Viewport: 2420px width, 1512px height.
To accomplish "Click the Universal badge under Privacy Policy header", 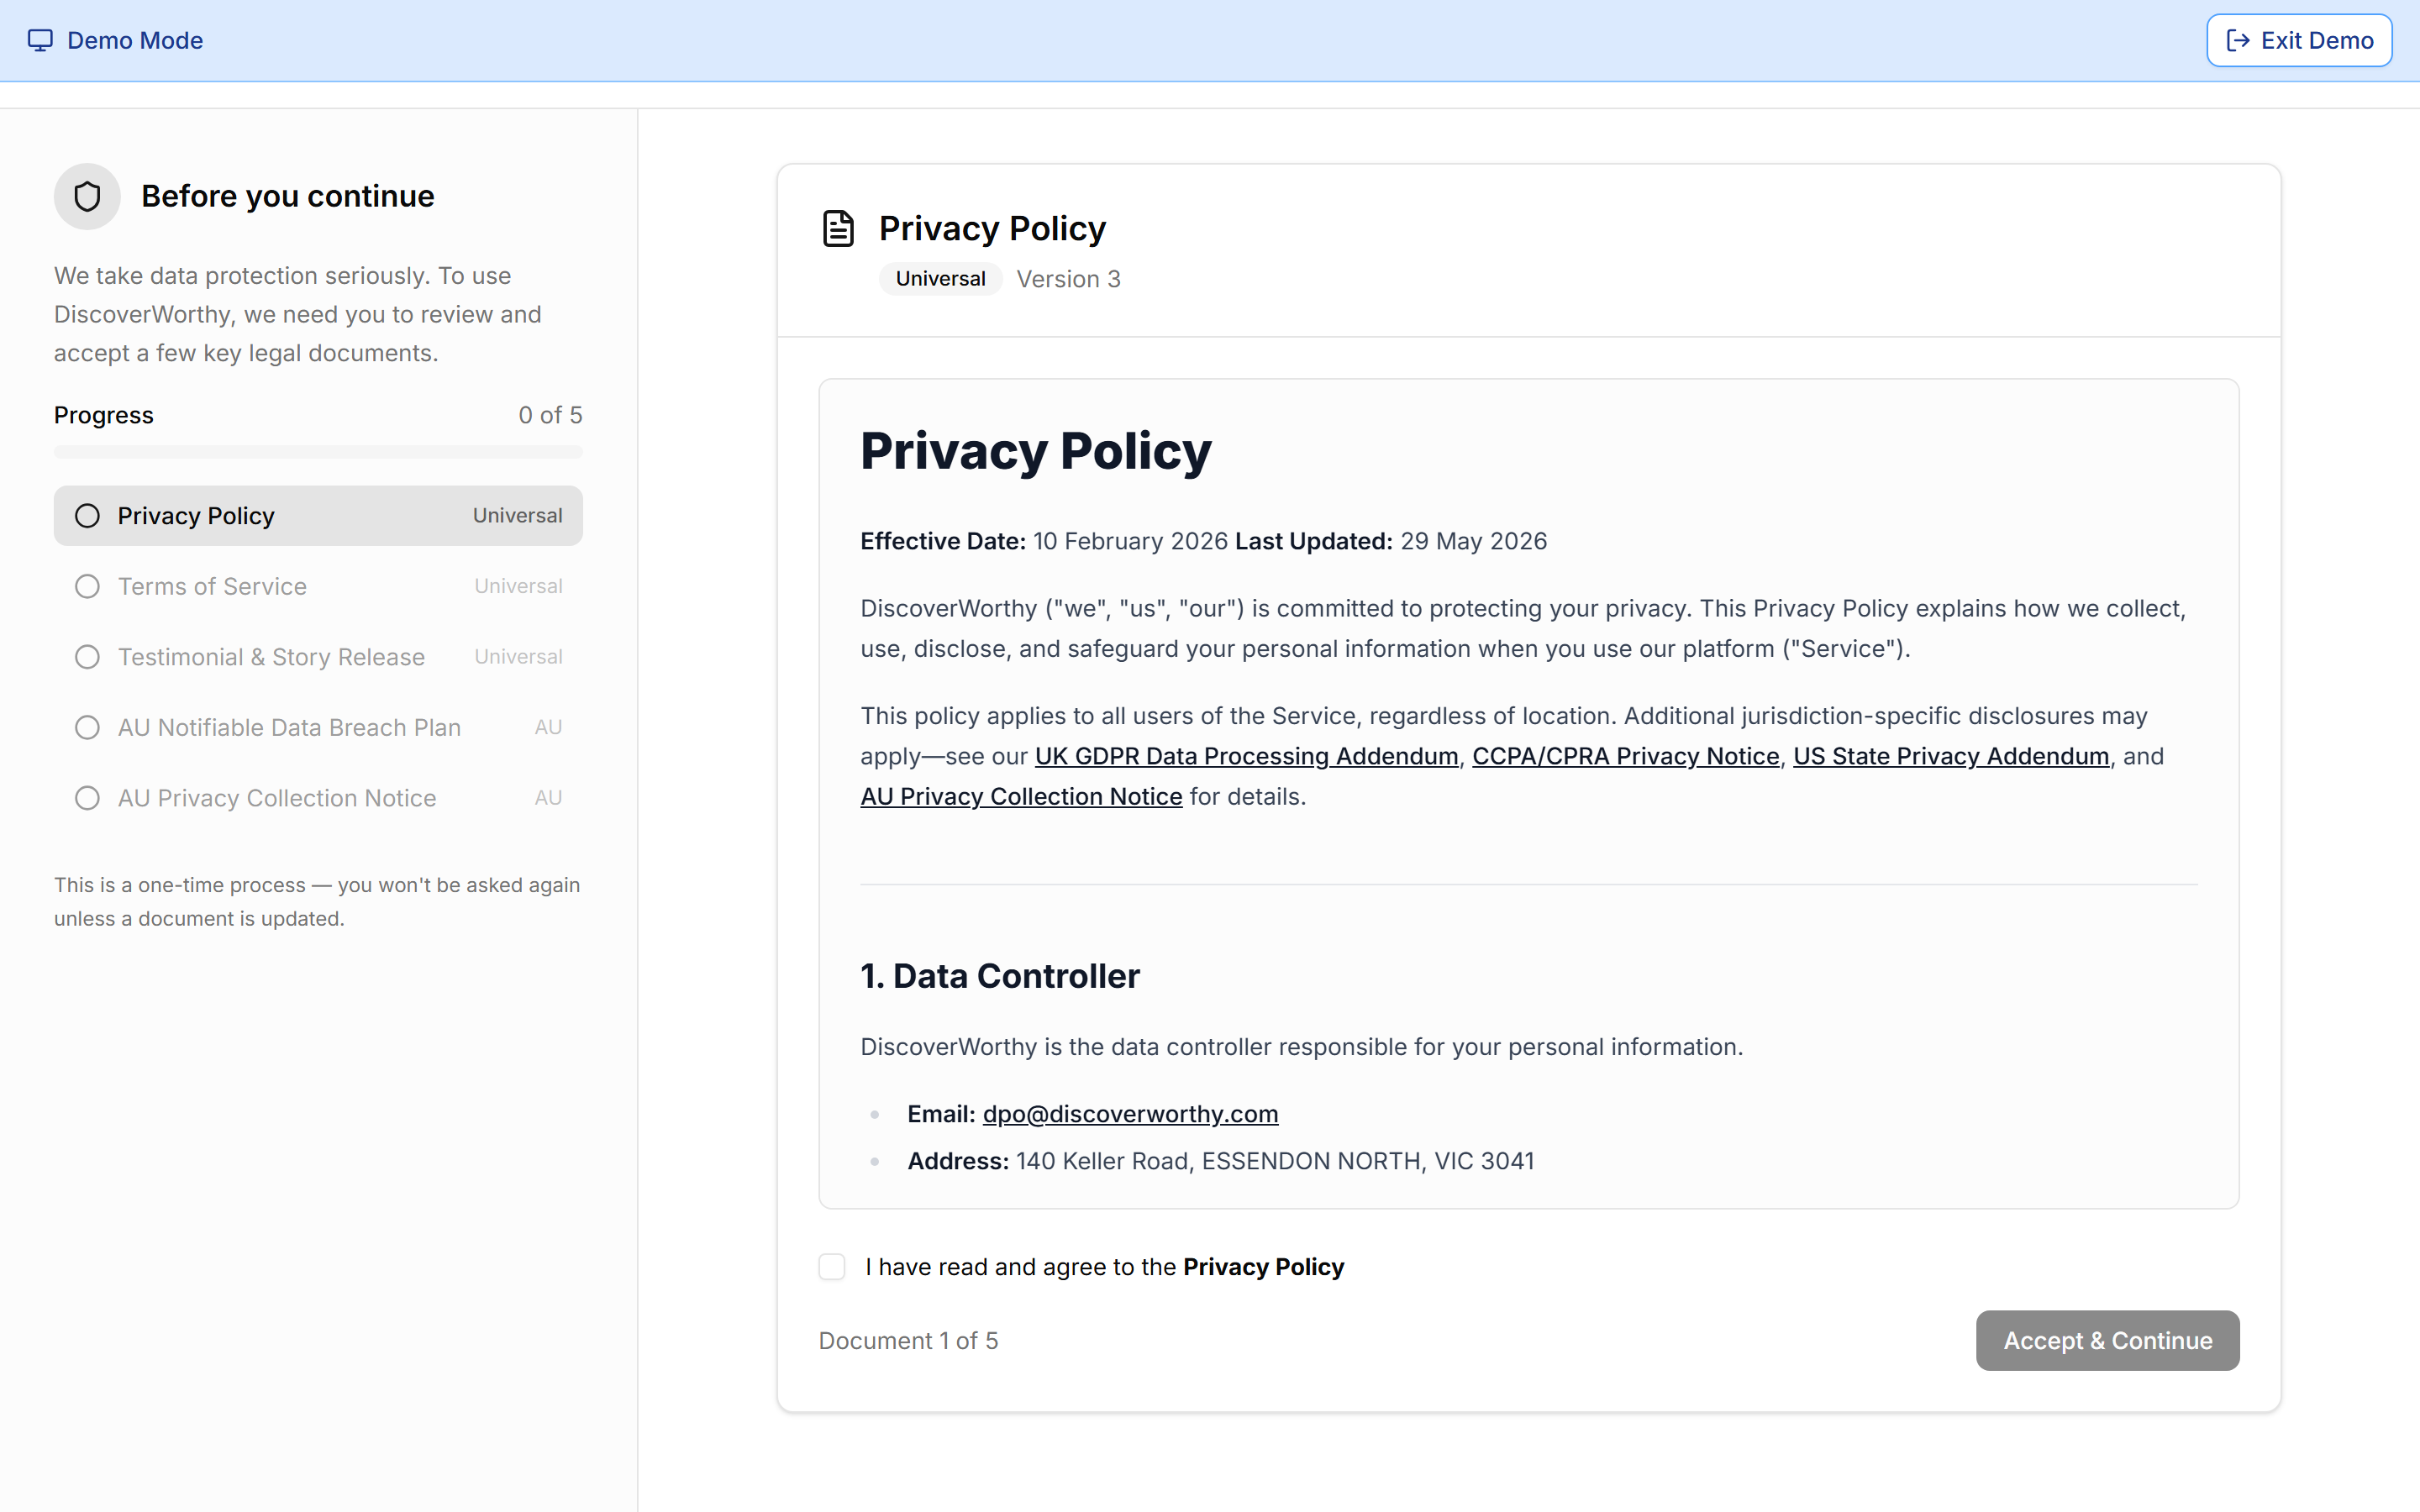I will [940, 279].
